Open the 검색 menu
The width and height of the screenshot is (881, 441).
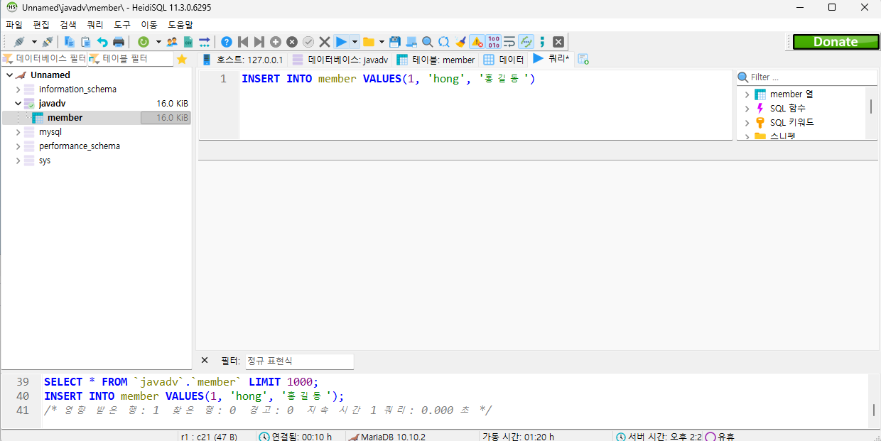[x=68, y=24]
